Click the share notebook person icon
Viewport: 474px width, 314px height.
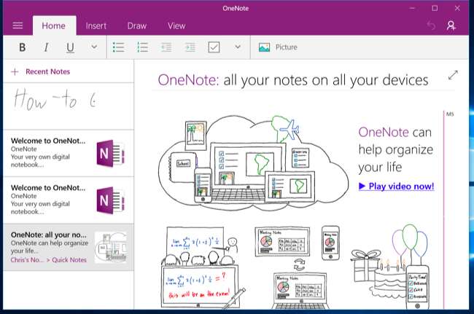[x=451, y=25]
